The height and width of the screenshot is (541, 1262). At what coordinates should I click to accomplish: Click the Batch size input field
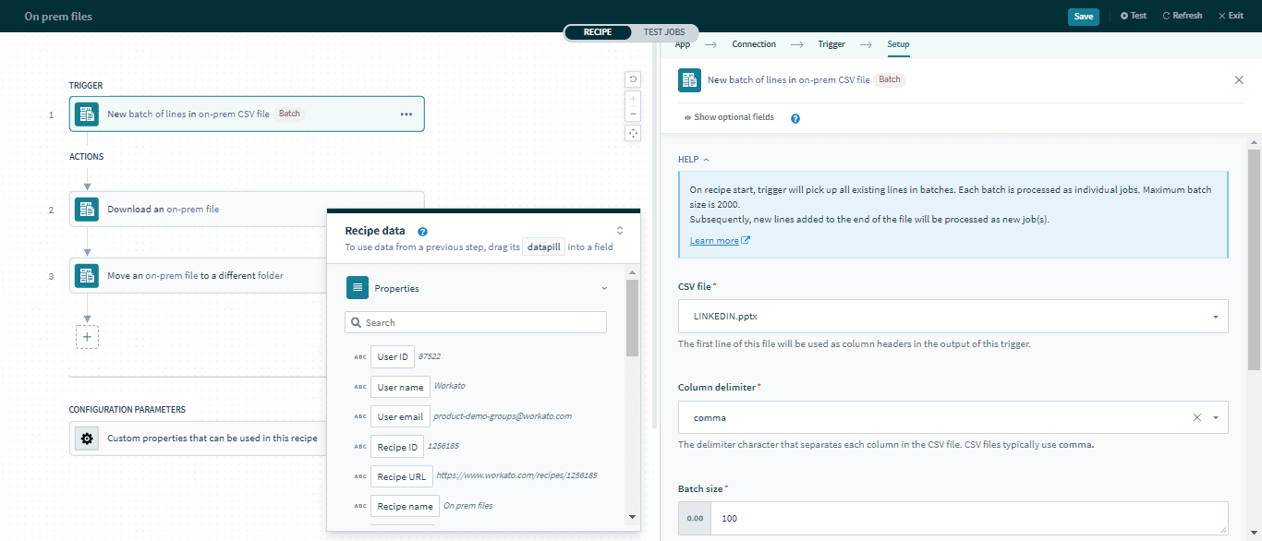[968, 519]
